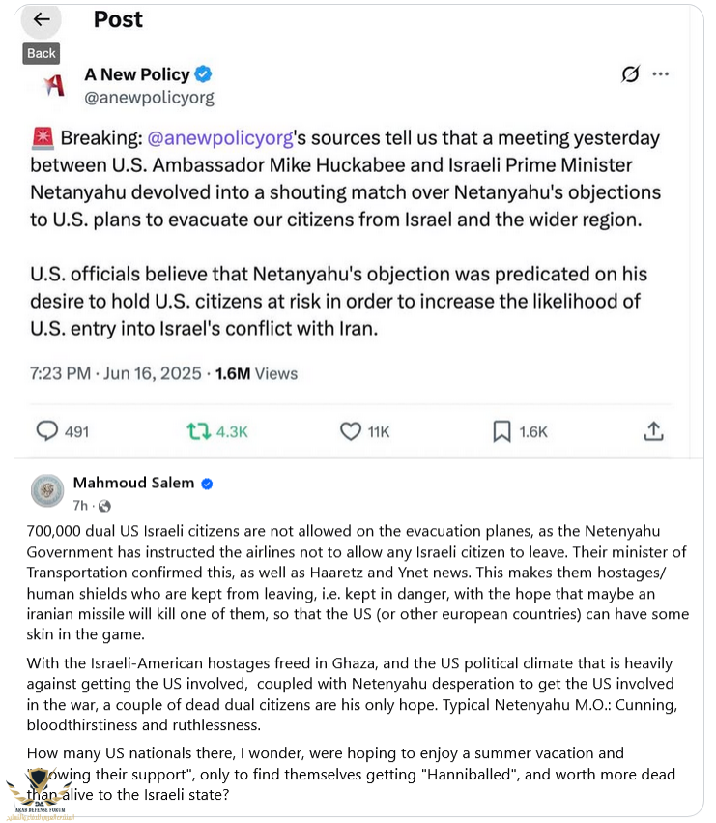Open the @anewpolicyorg handle under the name

149,98
